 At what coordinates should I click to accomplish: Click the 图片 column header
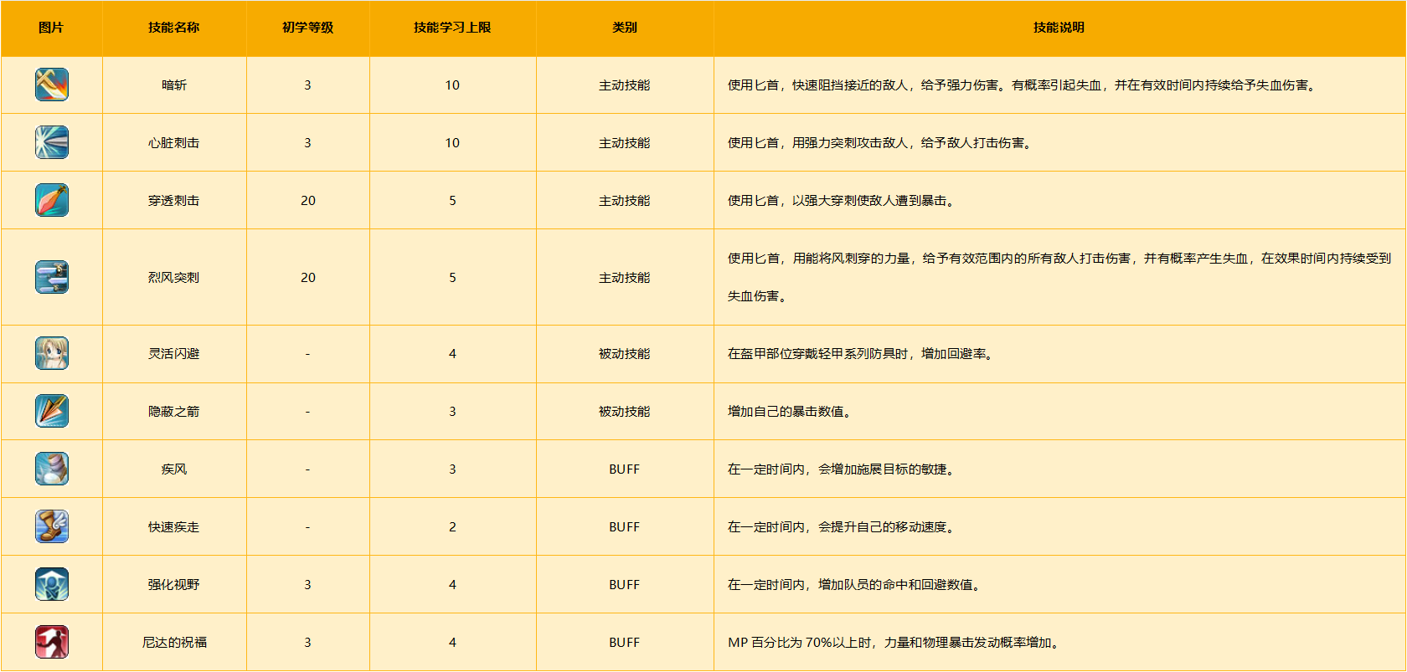click(x=51, y=28)
